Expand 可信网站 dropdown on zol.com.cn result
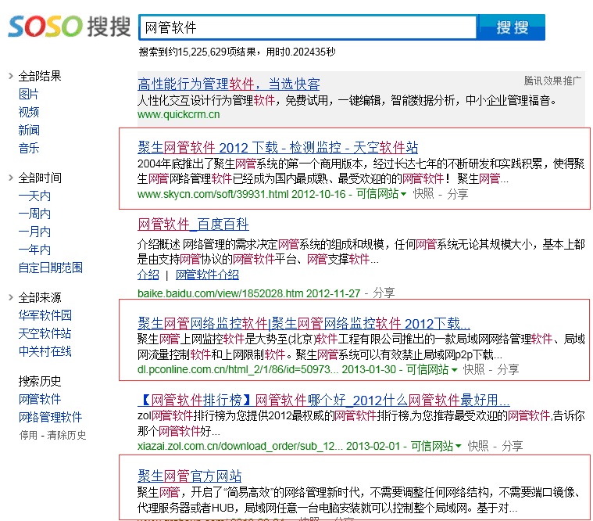Image resolution: width=593 pixels, height=521 pixels. point(436,446)
